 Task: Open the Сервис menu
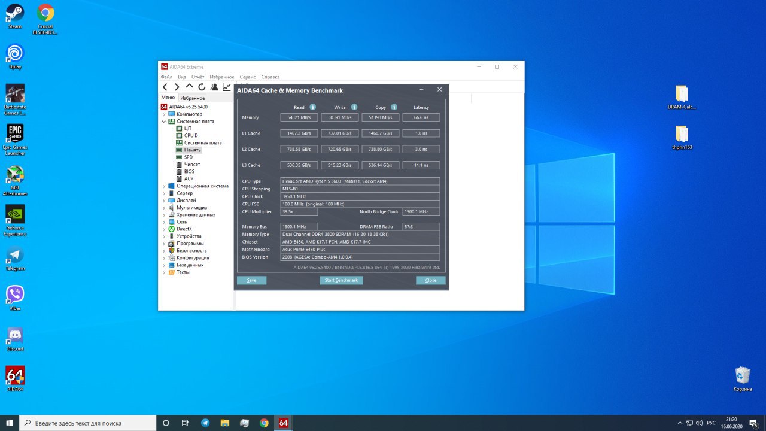[x=248, y=77]
